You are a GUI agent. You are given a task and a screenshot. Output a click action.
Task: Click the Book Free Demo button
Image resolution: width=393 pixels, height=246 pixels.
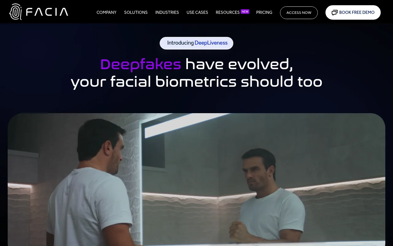[x=353, y=12]
